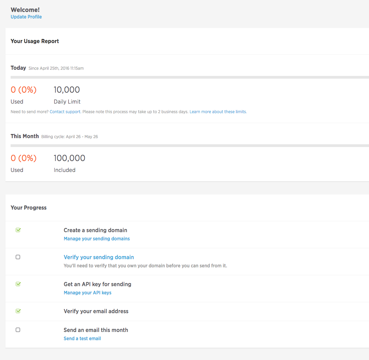The image size is (369, 360).
Task: Click the This Month 0 (0%) used figure
Action: coord(24,158)
